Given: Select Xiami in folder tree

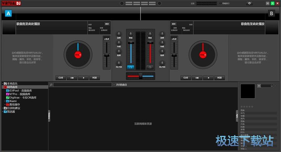Looking at the screenshot, I should point(13,101).
